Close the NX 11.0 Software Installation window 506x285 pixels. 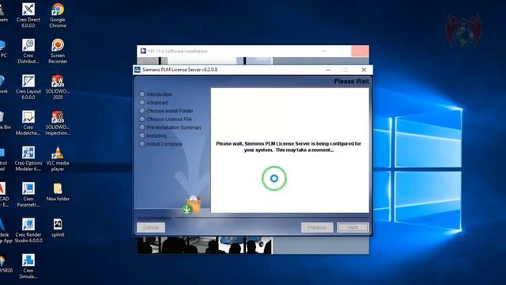(360, 51)
